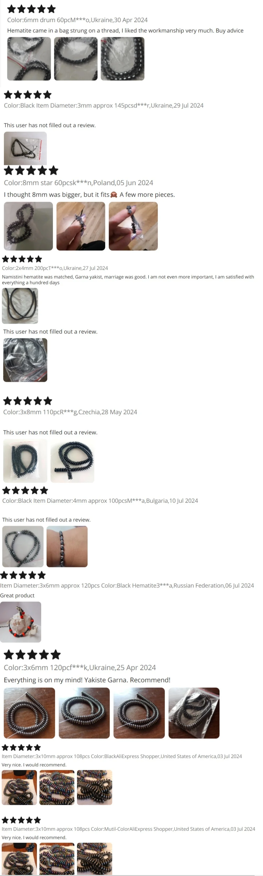
Task: Click monkey emoji in 8mm star review
Action: tap(114, 194)
